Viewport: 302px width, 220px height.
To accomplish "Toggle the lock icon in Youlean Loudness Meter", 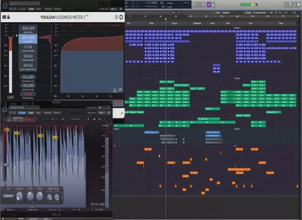I will coord(8,17).
